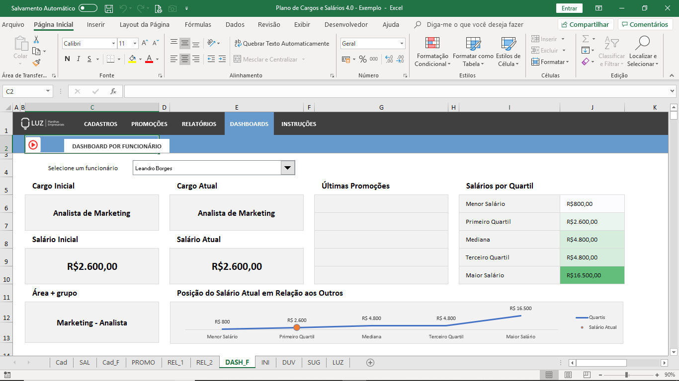Open Estilos de Célula styles
This screenshot has height=381, width=679.
pos(508,52)
